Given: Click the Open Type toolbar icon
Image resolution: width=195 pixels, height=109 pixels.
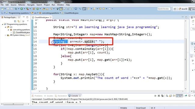Looking at the screenshot, I should pyautogui.click(x=44, y=9).
